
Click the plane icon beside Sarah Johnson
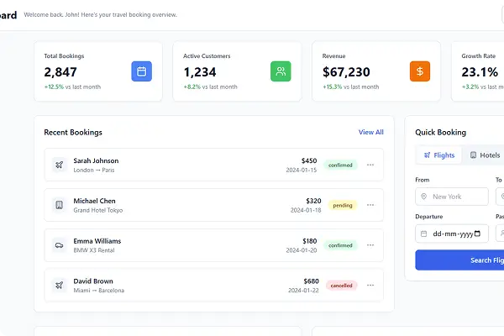[59, 165]
